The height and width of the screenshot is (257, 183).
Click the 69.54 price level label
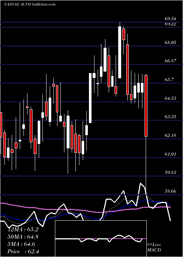point(171,18)
